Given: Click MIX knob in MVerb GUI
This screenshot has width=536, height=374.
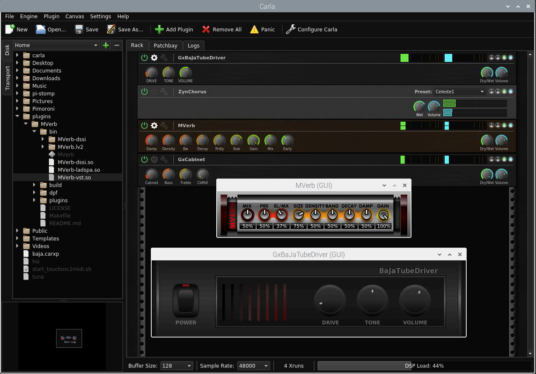Looking at the screenshot, I should click(247, 215).
